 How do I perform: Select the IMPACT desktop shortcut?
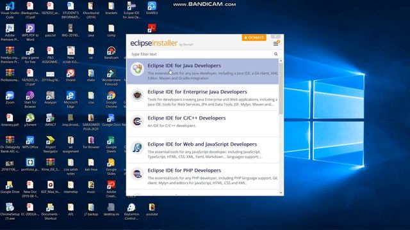tap(51, 120)
